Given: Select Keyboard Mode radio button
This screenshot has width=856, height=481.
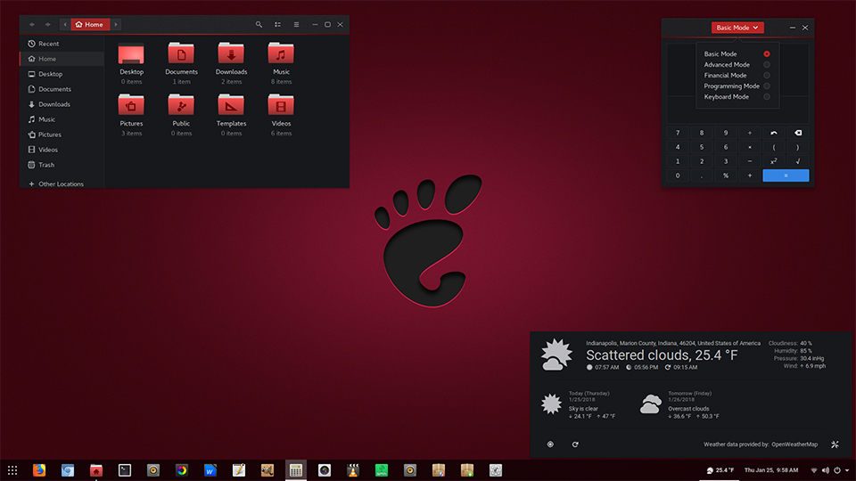Looking at the screenshot, I should [767, 96].
